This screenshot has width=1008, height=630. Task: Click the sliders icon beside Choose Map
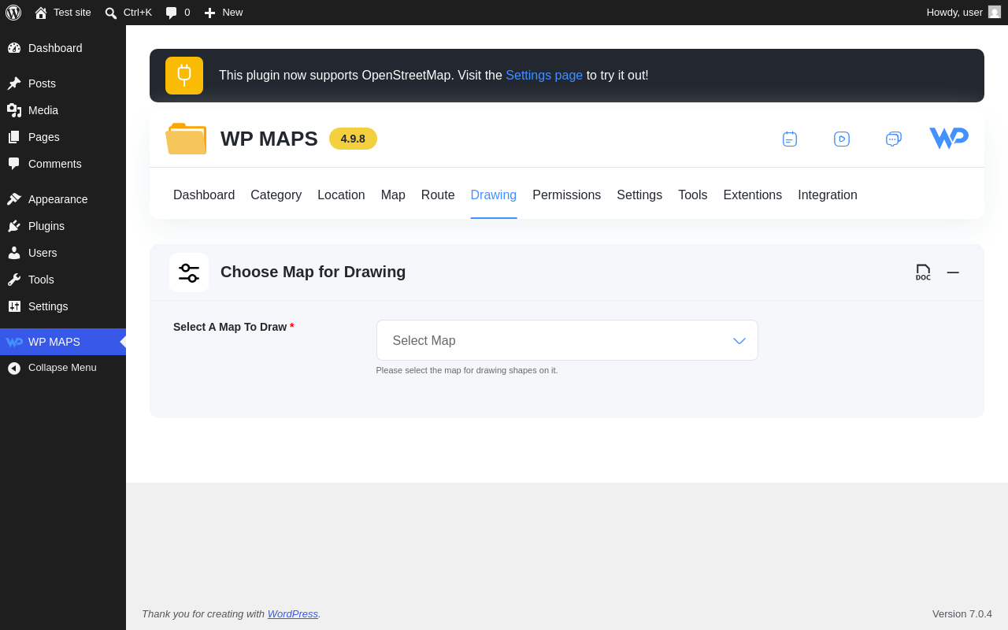(x=189, y=272)
